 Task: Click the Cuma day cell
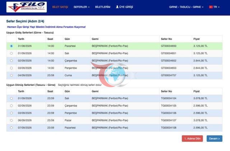point(68,75)
